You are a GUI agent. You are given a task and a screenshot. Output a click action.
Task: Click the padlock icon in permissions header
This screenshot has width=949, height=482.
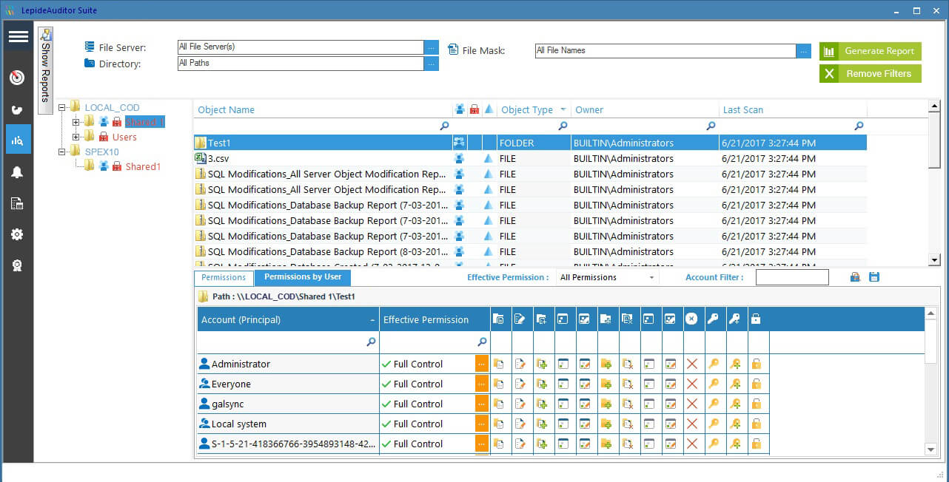(x=756, y=319)
